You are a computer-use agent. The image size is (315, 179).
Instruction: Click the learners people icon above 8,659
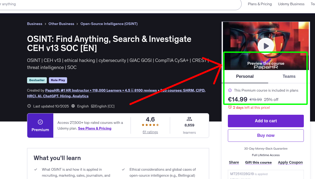(x=189, y=119)
